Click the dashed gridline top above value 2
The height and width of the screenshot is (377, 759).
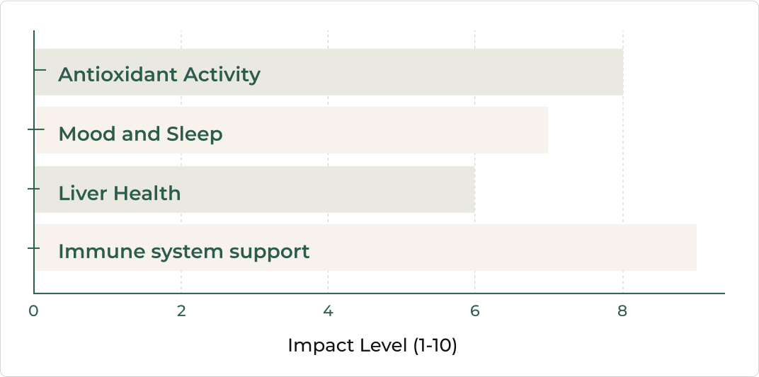[181, 35]
